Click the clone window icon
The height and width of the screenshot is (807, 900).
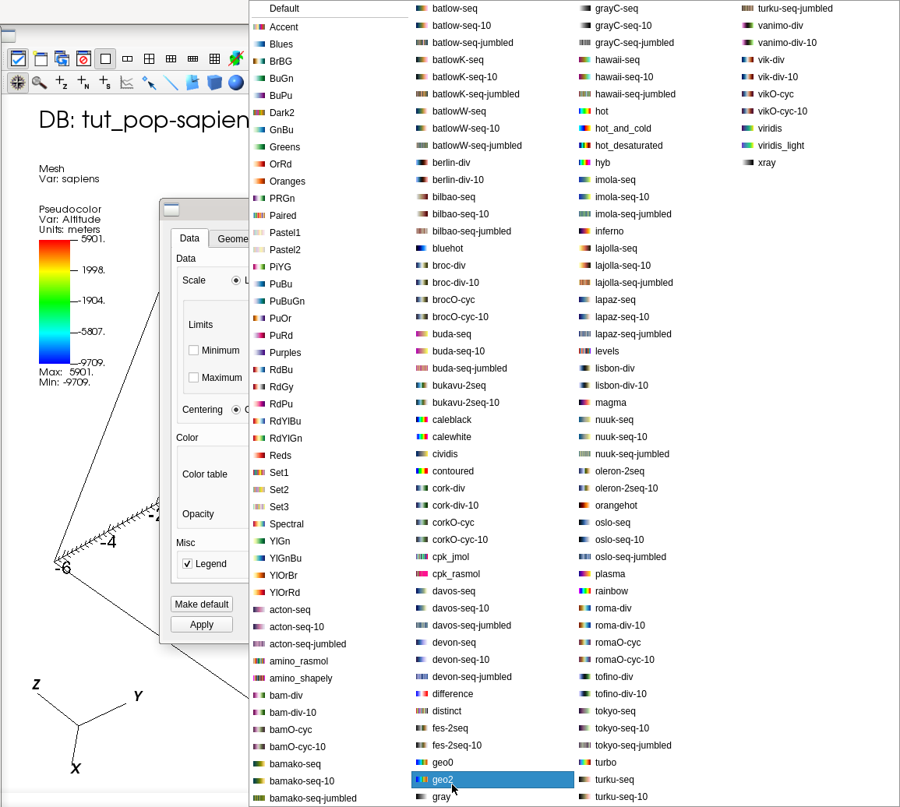click(x=62, y=59)
